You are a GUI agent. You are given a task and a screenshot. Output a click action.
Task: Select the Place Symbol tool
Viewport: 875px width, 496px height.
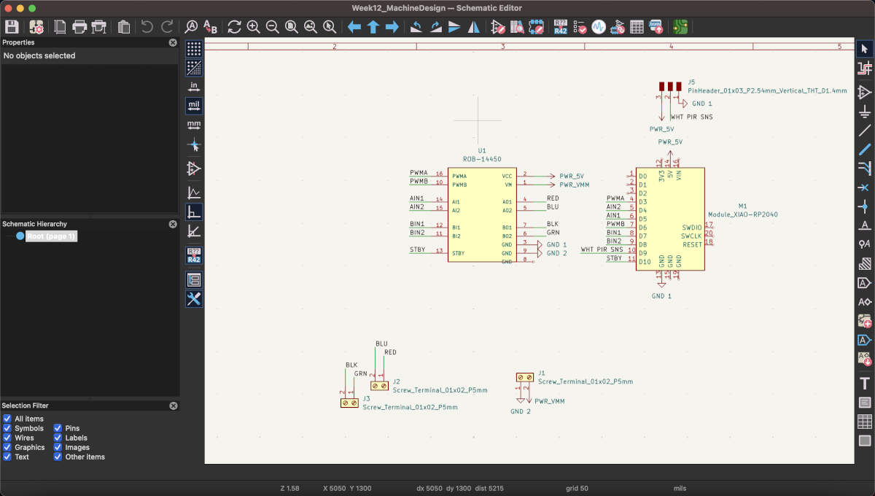(x=865, y=92)
